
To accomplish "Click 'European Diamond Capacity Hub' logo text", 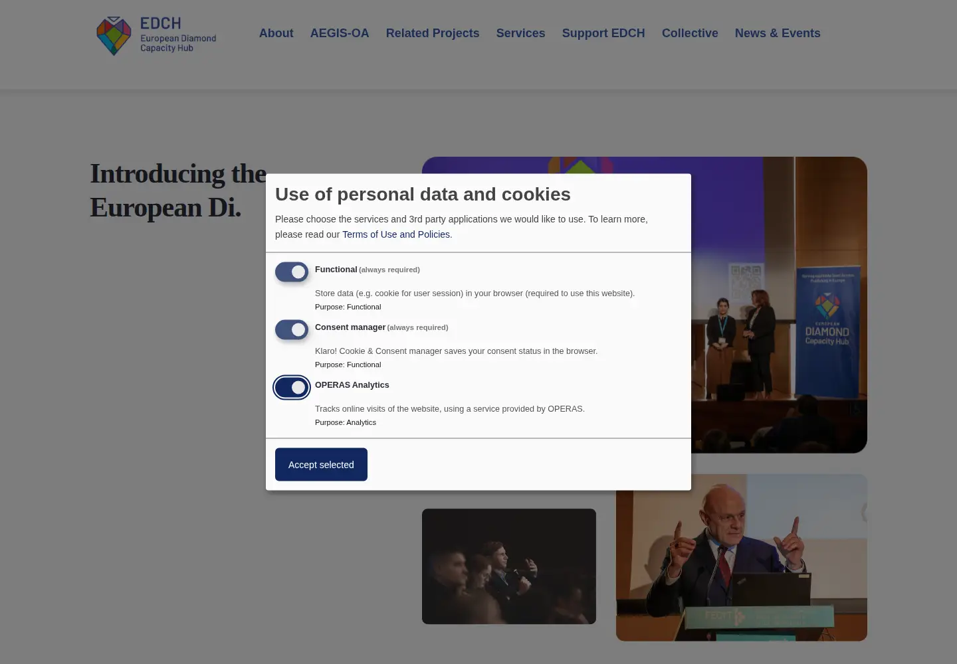I will [178, 43].
